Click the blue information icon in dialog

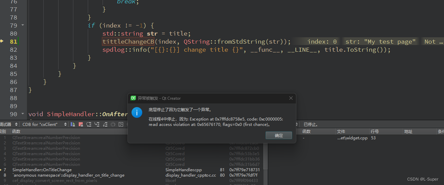coord(137,112)
